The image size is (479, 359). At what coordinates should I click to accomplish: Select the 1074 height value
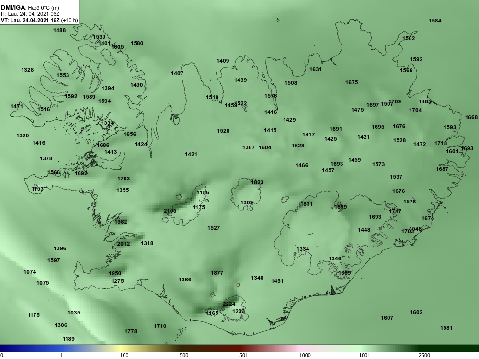pos(30,272)
